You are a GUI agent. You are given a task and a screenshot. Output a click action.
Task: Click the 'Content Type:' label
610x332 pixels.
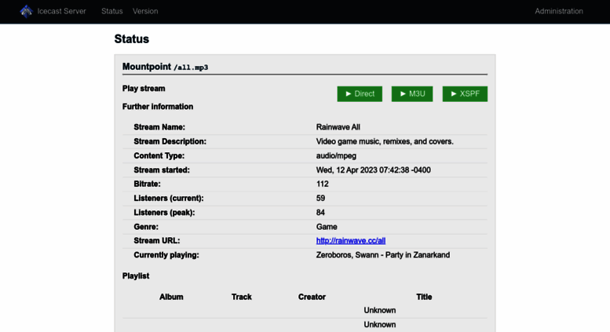pyautogui.click(x=159, y=156)
